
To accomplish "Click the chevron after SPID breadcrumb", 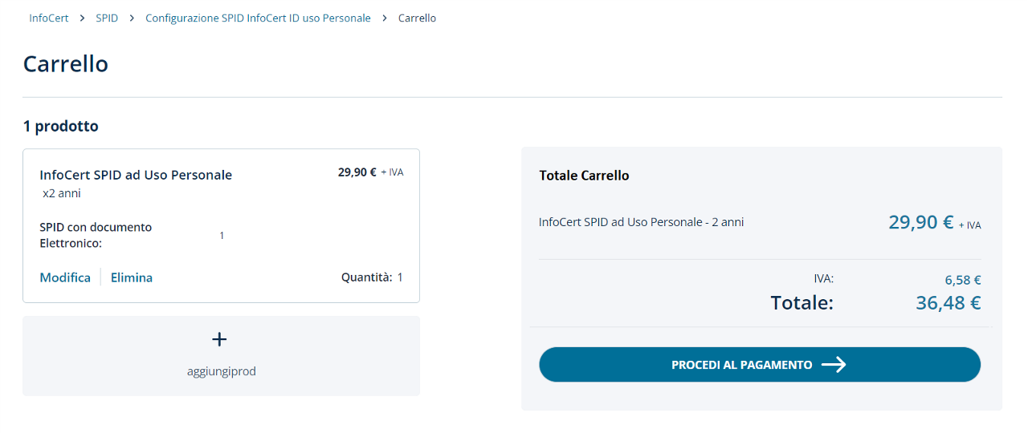I will pos(132,18).
